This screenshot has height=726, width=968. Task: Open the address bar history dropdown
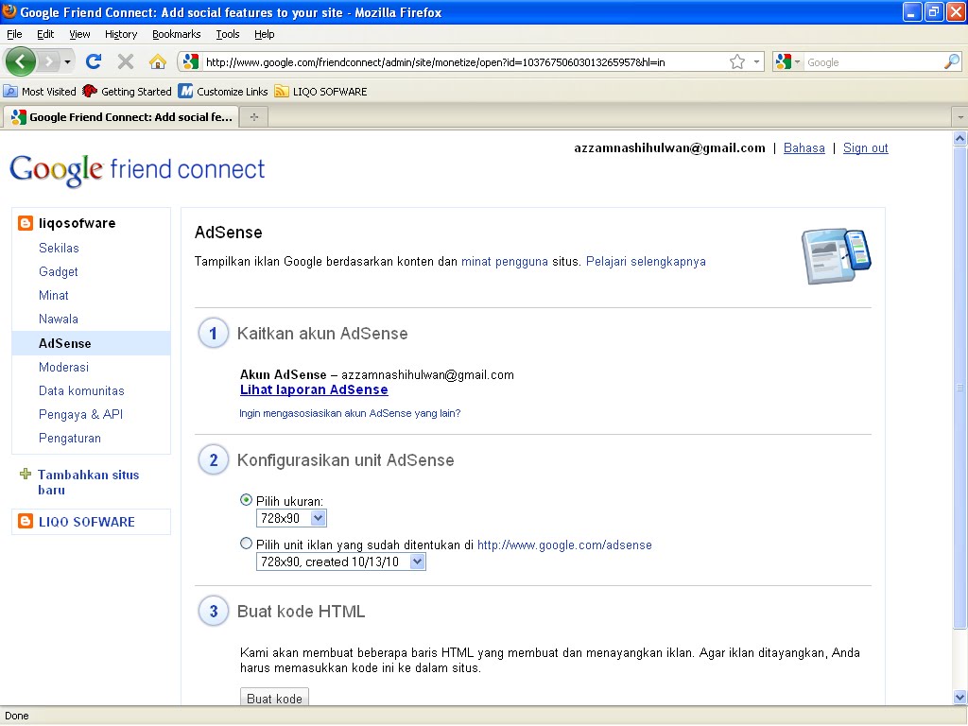pos(756,61)
